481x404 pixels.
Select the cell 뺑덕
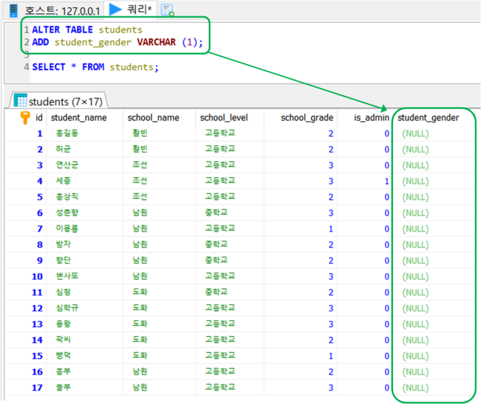click(63, 356)
